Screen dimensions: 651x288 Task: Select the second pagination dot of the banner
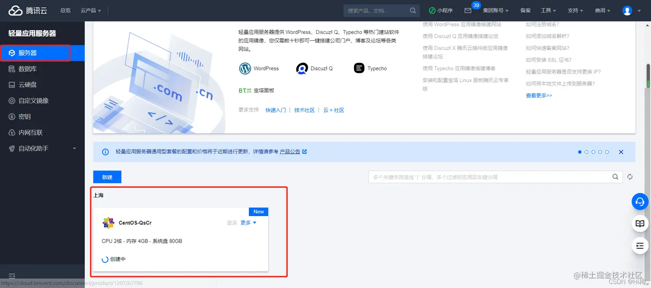[x=586, y=152]
